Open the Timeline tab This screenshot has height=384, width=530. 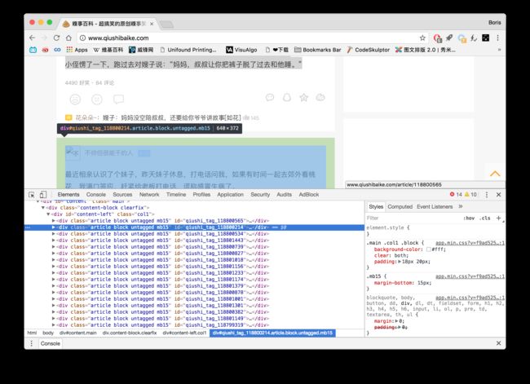176,195
